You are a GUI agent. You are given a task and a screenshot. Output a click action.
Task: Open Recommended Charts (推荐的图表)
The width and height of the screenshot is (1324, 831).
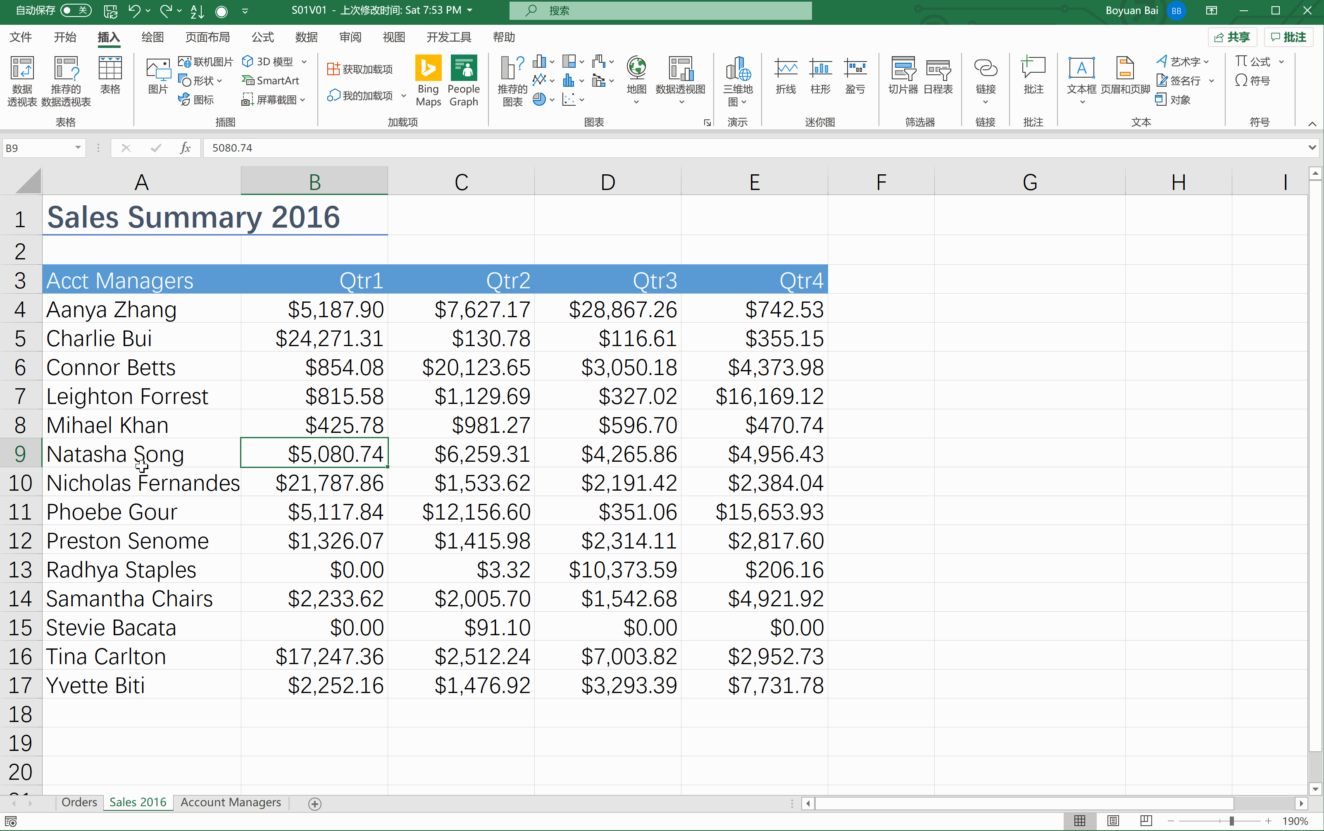512,81
